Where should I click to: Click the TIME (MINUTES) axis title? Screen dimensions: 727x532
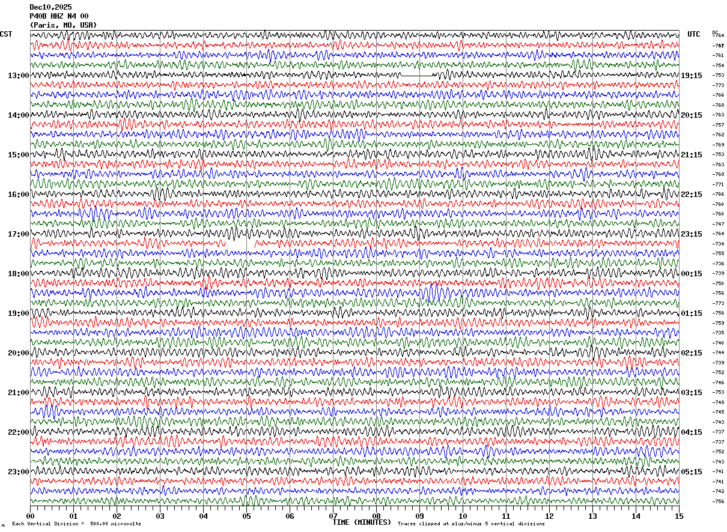pyautogui.click(x=362, y=522)
